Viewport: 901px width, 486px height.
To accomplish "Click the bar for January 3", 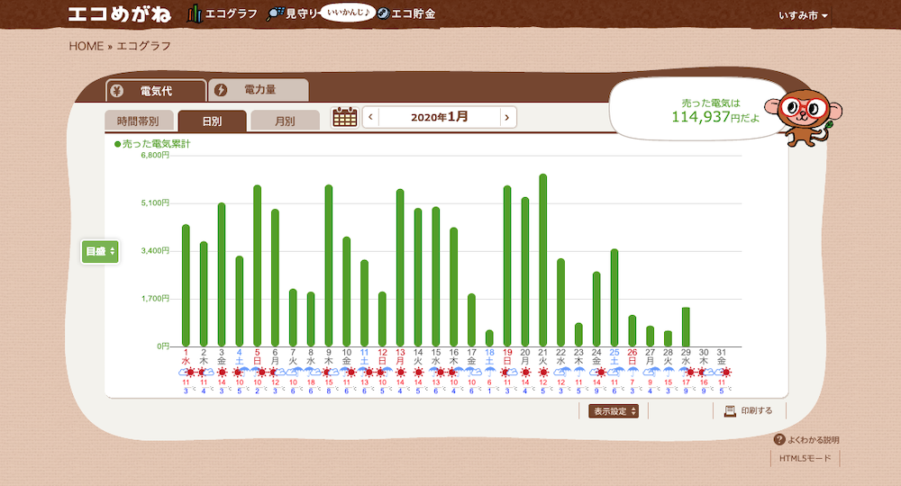I will (x=222, y=274).
